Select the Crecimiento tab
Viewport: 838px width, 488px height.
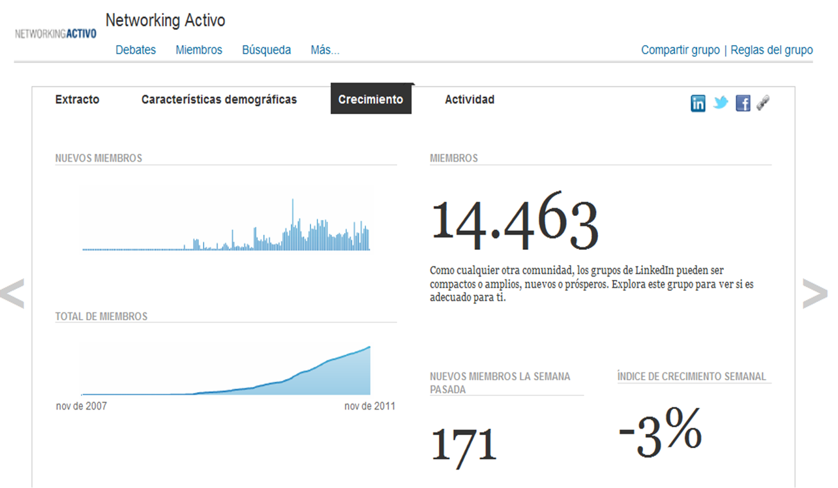[371, 99]
